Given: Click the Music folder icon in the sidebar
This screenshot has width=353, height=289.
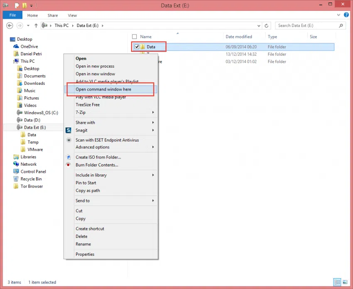Looking at the screenshot, I should coord(20,91).
